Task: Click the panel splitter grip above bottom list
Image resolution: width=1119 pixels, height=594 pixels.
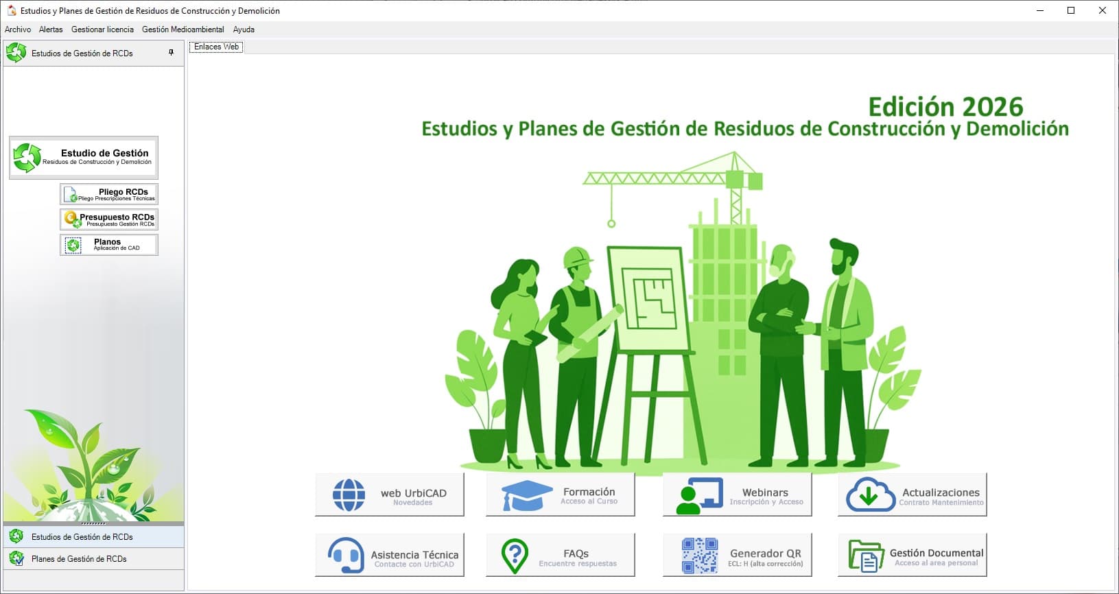Action: [93, 523]
